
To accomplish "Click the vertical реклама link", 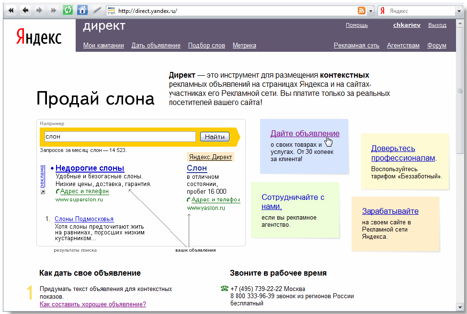I will tap(42, 176).
